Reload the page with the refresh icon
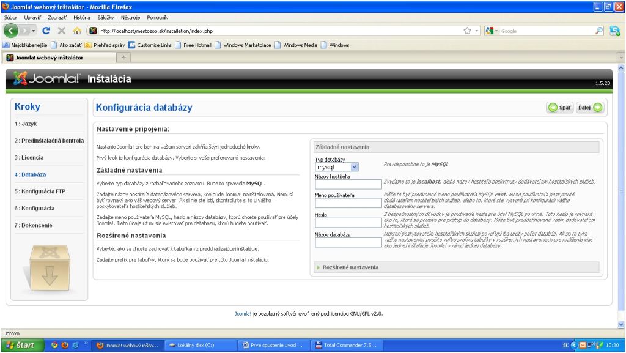This screenshot has width=626, height=353. click(x=46, y=31)
